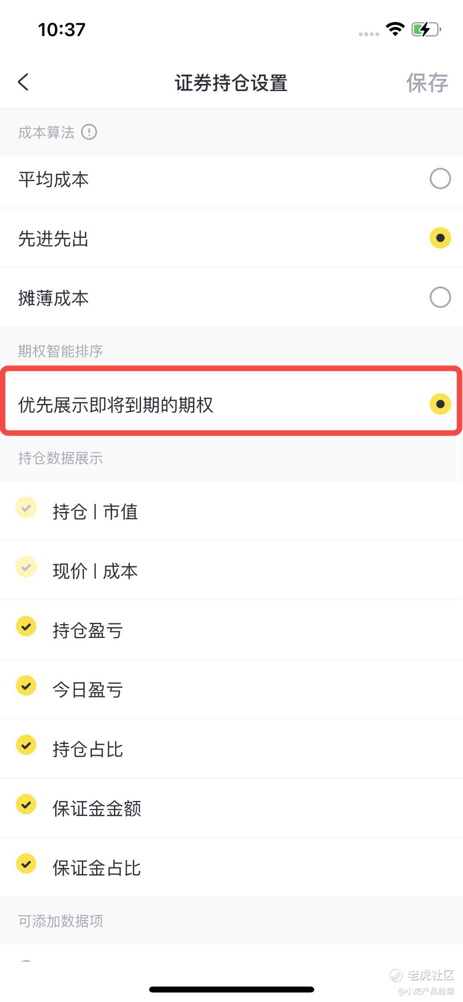
Task: Uncheck the 保证金金额 checkmark
Action: coord(26,804)
